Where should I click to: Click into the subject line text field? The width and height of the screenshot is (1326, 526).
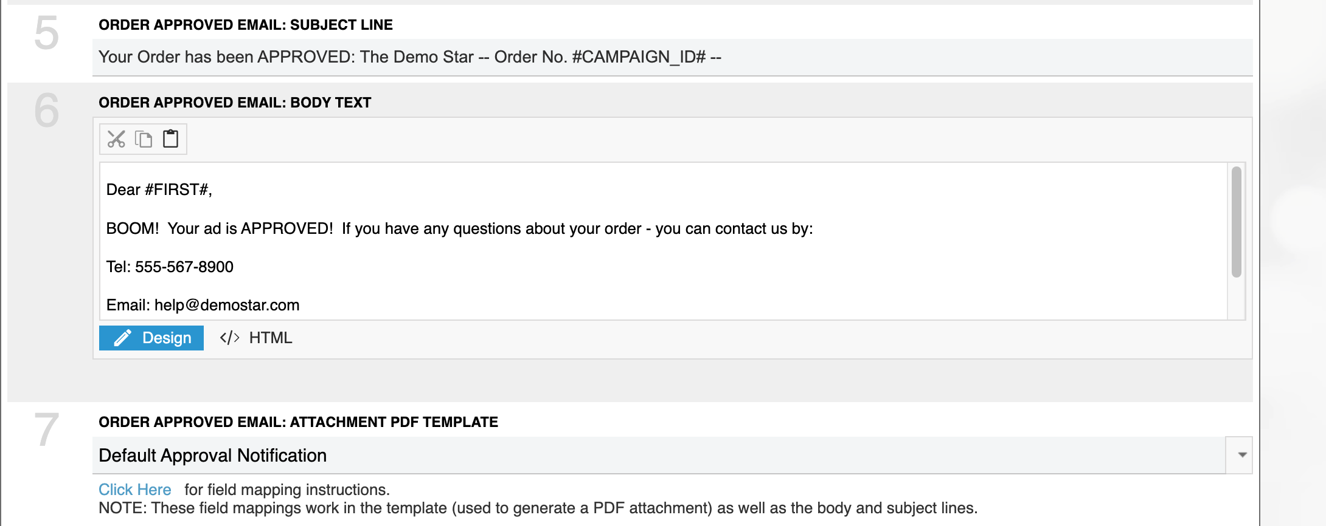pos(669,57)
